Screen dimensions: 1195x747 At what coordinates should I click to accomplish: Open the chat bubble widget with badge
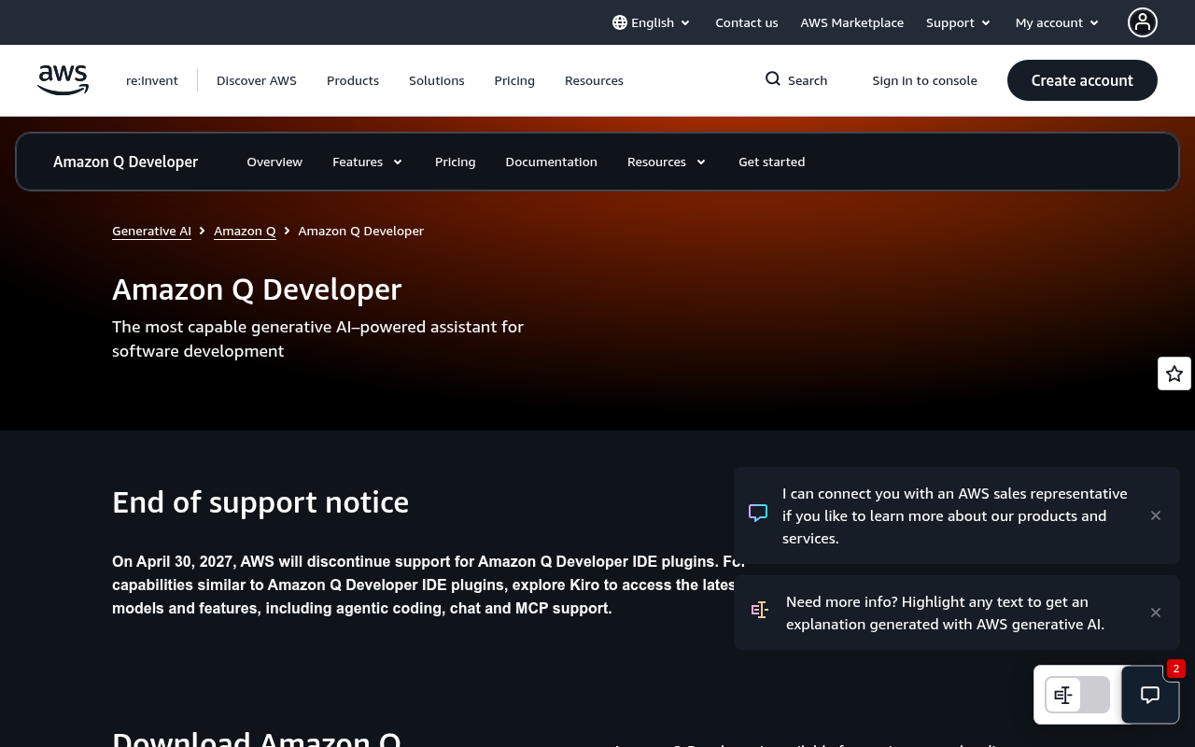click(x=1150, y=695)
